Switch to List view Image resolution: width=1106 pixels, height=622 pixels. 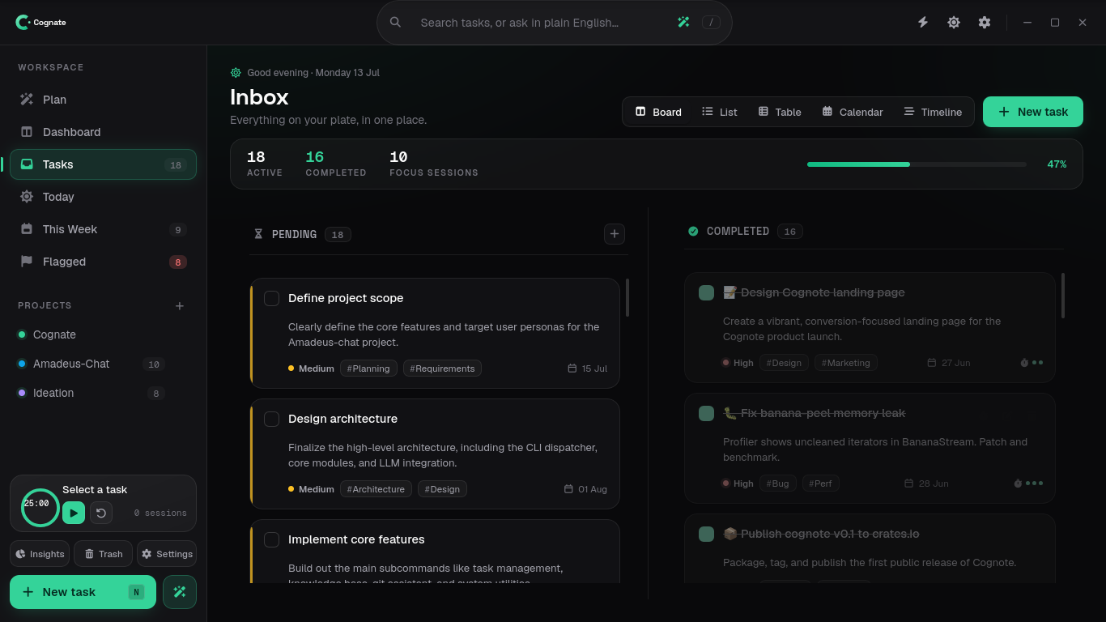(719, 112)
